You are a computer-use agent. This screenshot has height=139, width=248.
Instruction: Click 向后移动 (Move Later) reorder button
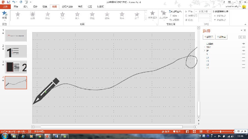(220, 20)
